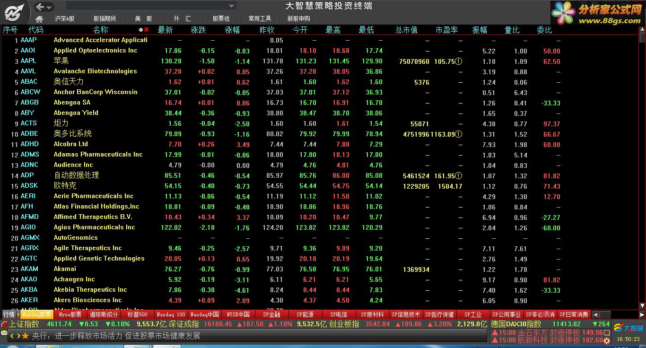Click the back arrow navigation button
This screenshot has height=348, width=646.
point(41,7)
